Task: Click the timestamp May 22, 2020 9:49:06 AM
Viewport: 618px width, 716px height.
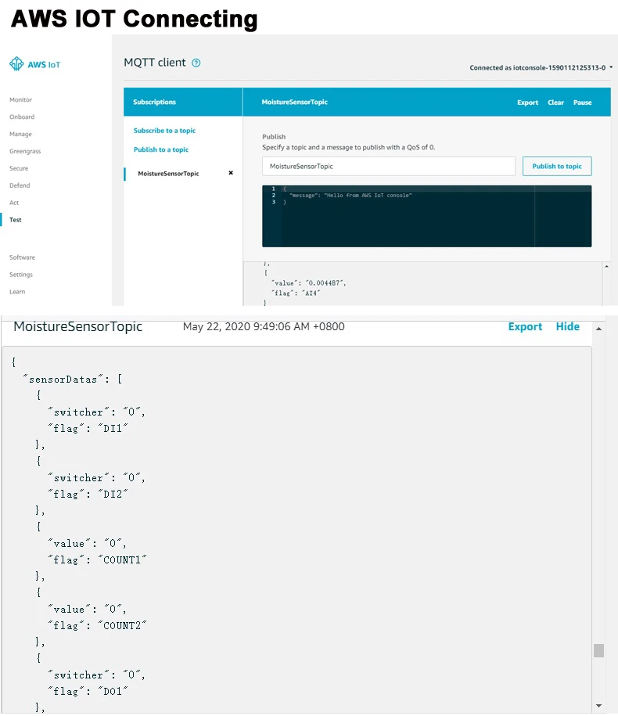Action: click(x=264, y=327)
